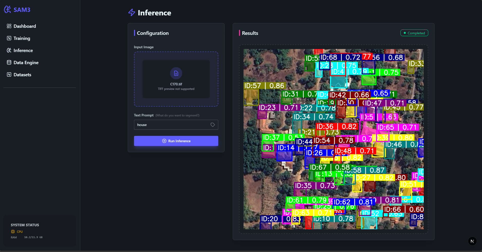Click the Inference brain icon in sidebar
The height and width of the screenshot is (252, 482).
pyautogui.click(x=9, y=51)
